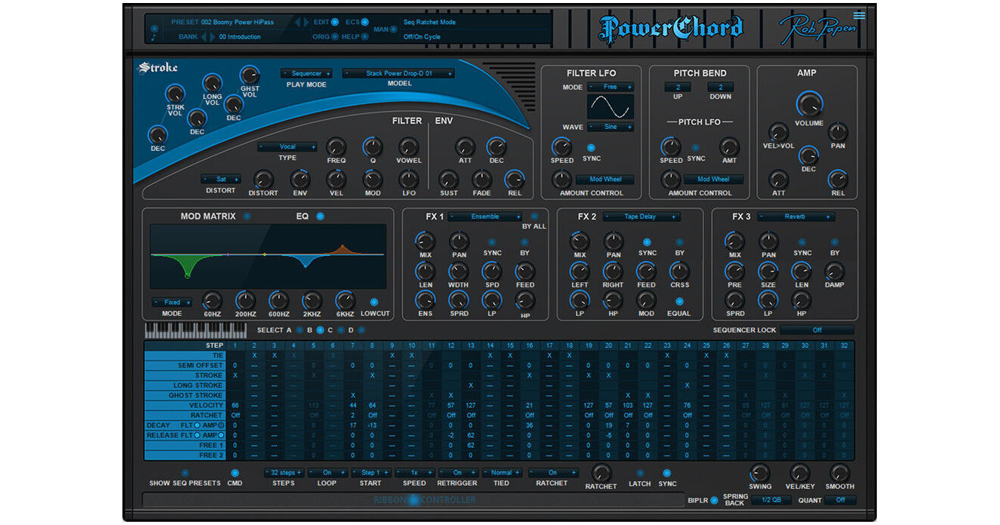
Task: Click the music note icon near the preset display
Action: click(x=155, y=36)
